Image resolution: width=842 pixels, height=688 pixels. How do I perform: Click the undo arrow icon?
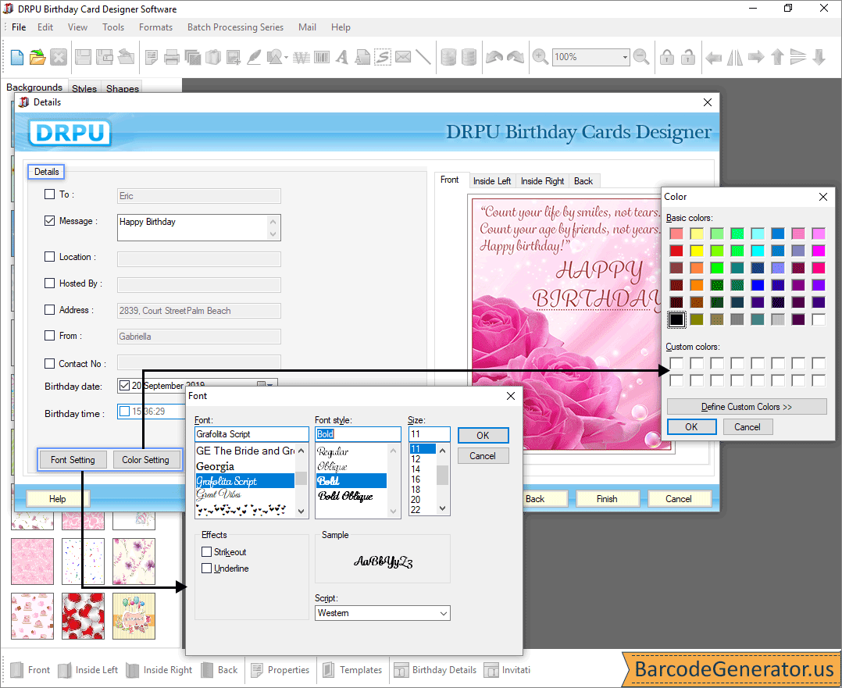pyautogui.click(x=494, y=57)
